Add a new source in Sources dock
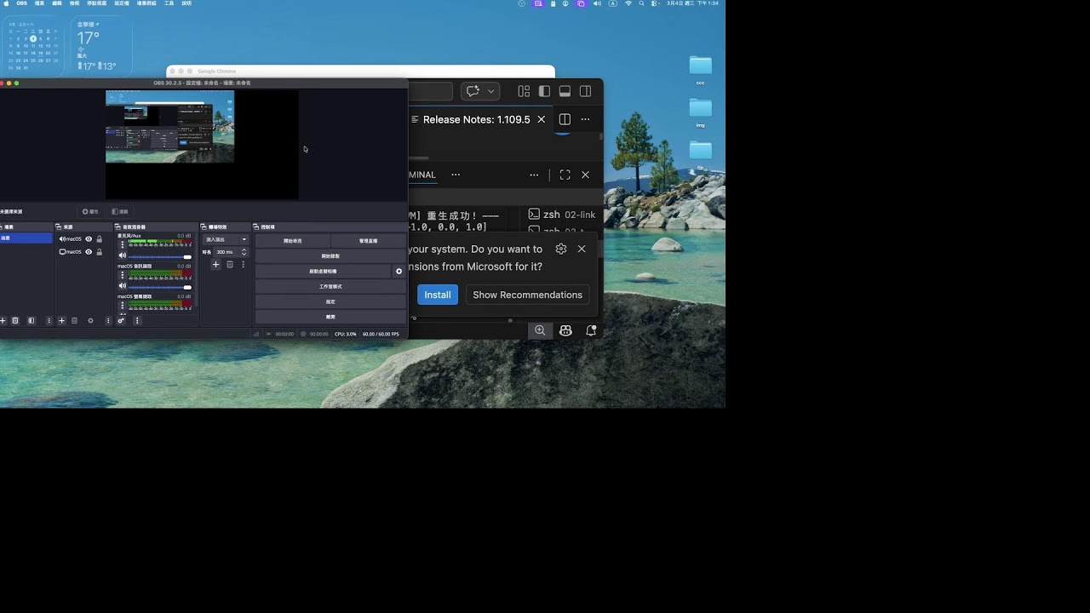 tap(61, 321)
